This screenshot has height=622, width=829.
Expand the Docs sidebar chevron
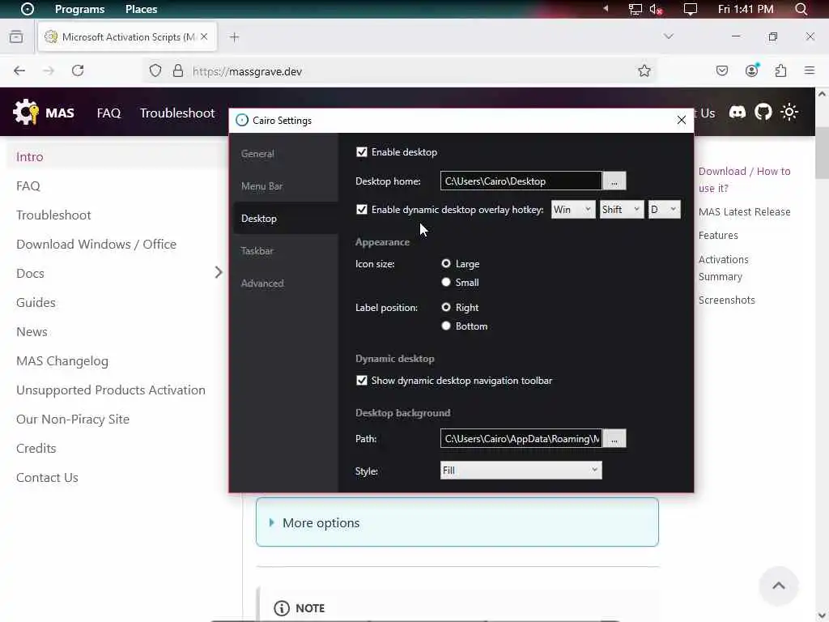click(219, 272)
